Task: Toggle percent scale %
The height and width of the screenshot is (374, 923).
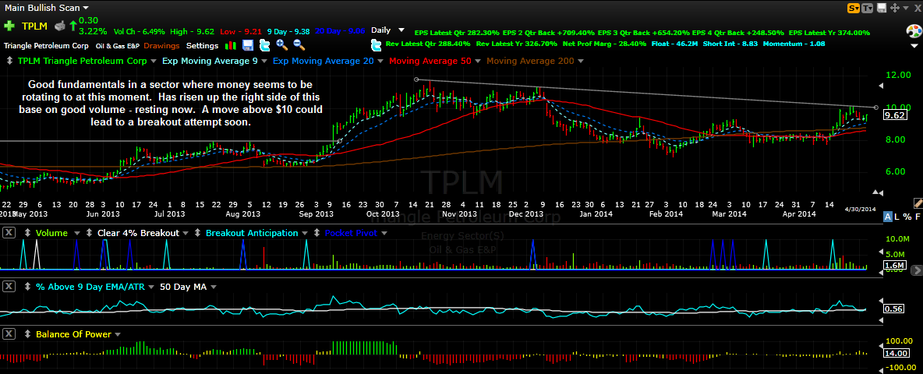Action: tap(907, 217)
